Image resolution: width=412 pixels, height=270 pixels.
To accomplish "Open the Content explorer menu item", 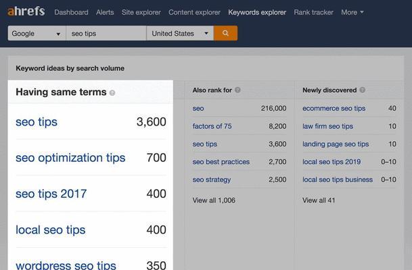I will (x=194, y=12).
